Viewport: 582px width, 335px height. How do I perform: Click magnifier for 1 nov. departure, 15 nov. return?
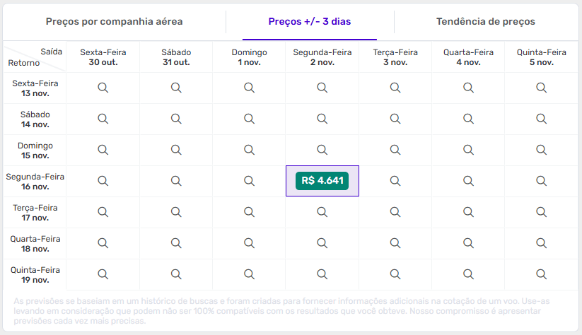(x=249, y=150)
